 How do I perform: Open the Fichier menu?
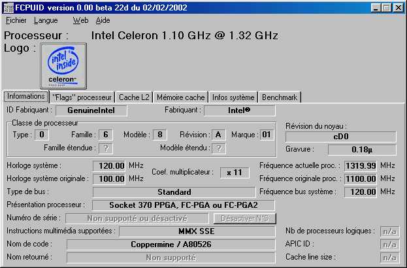point(16,20)
